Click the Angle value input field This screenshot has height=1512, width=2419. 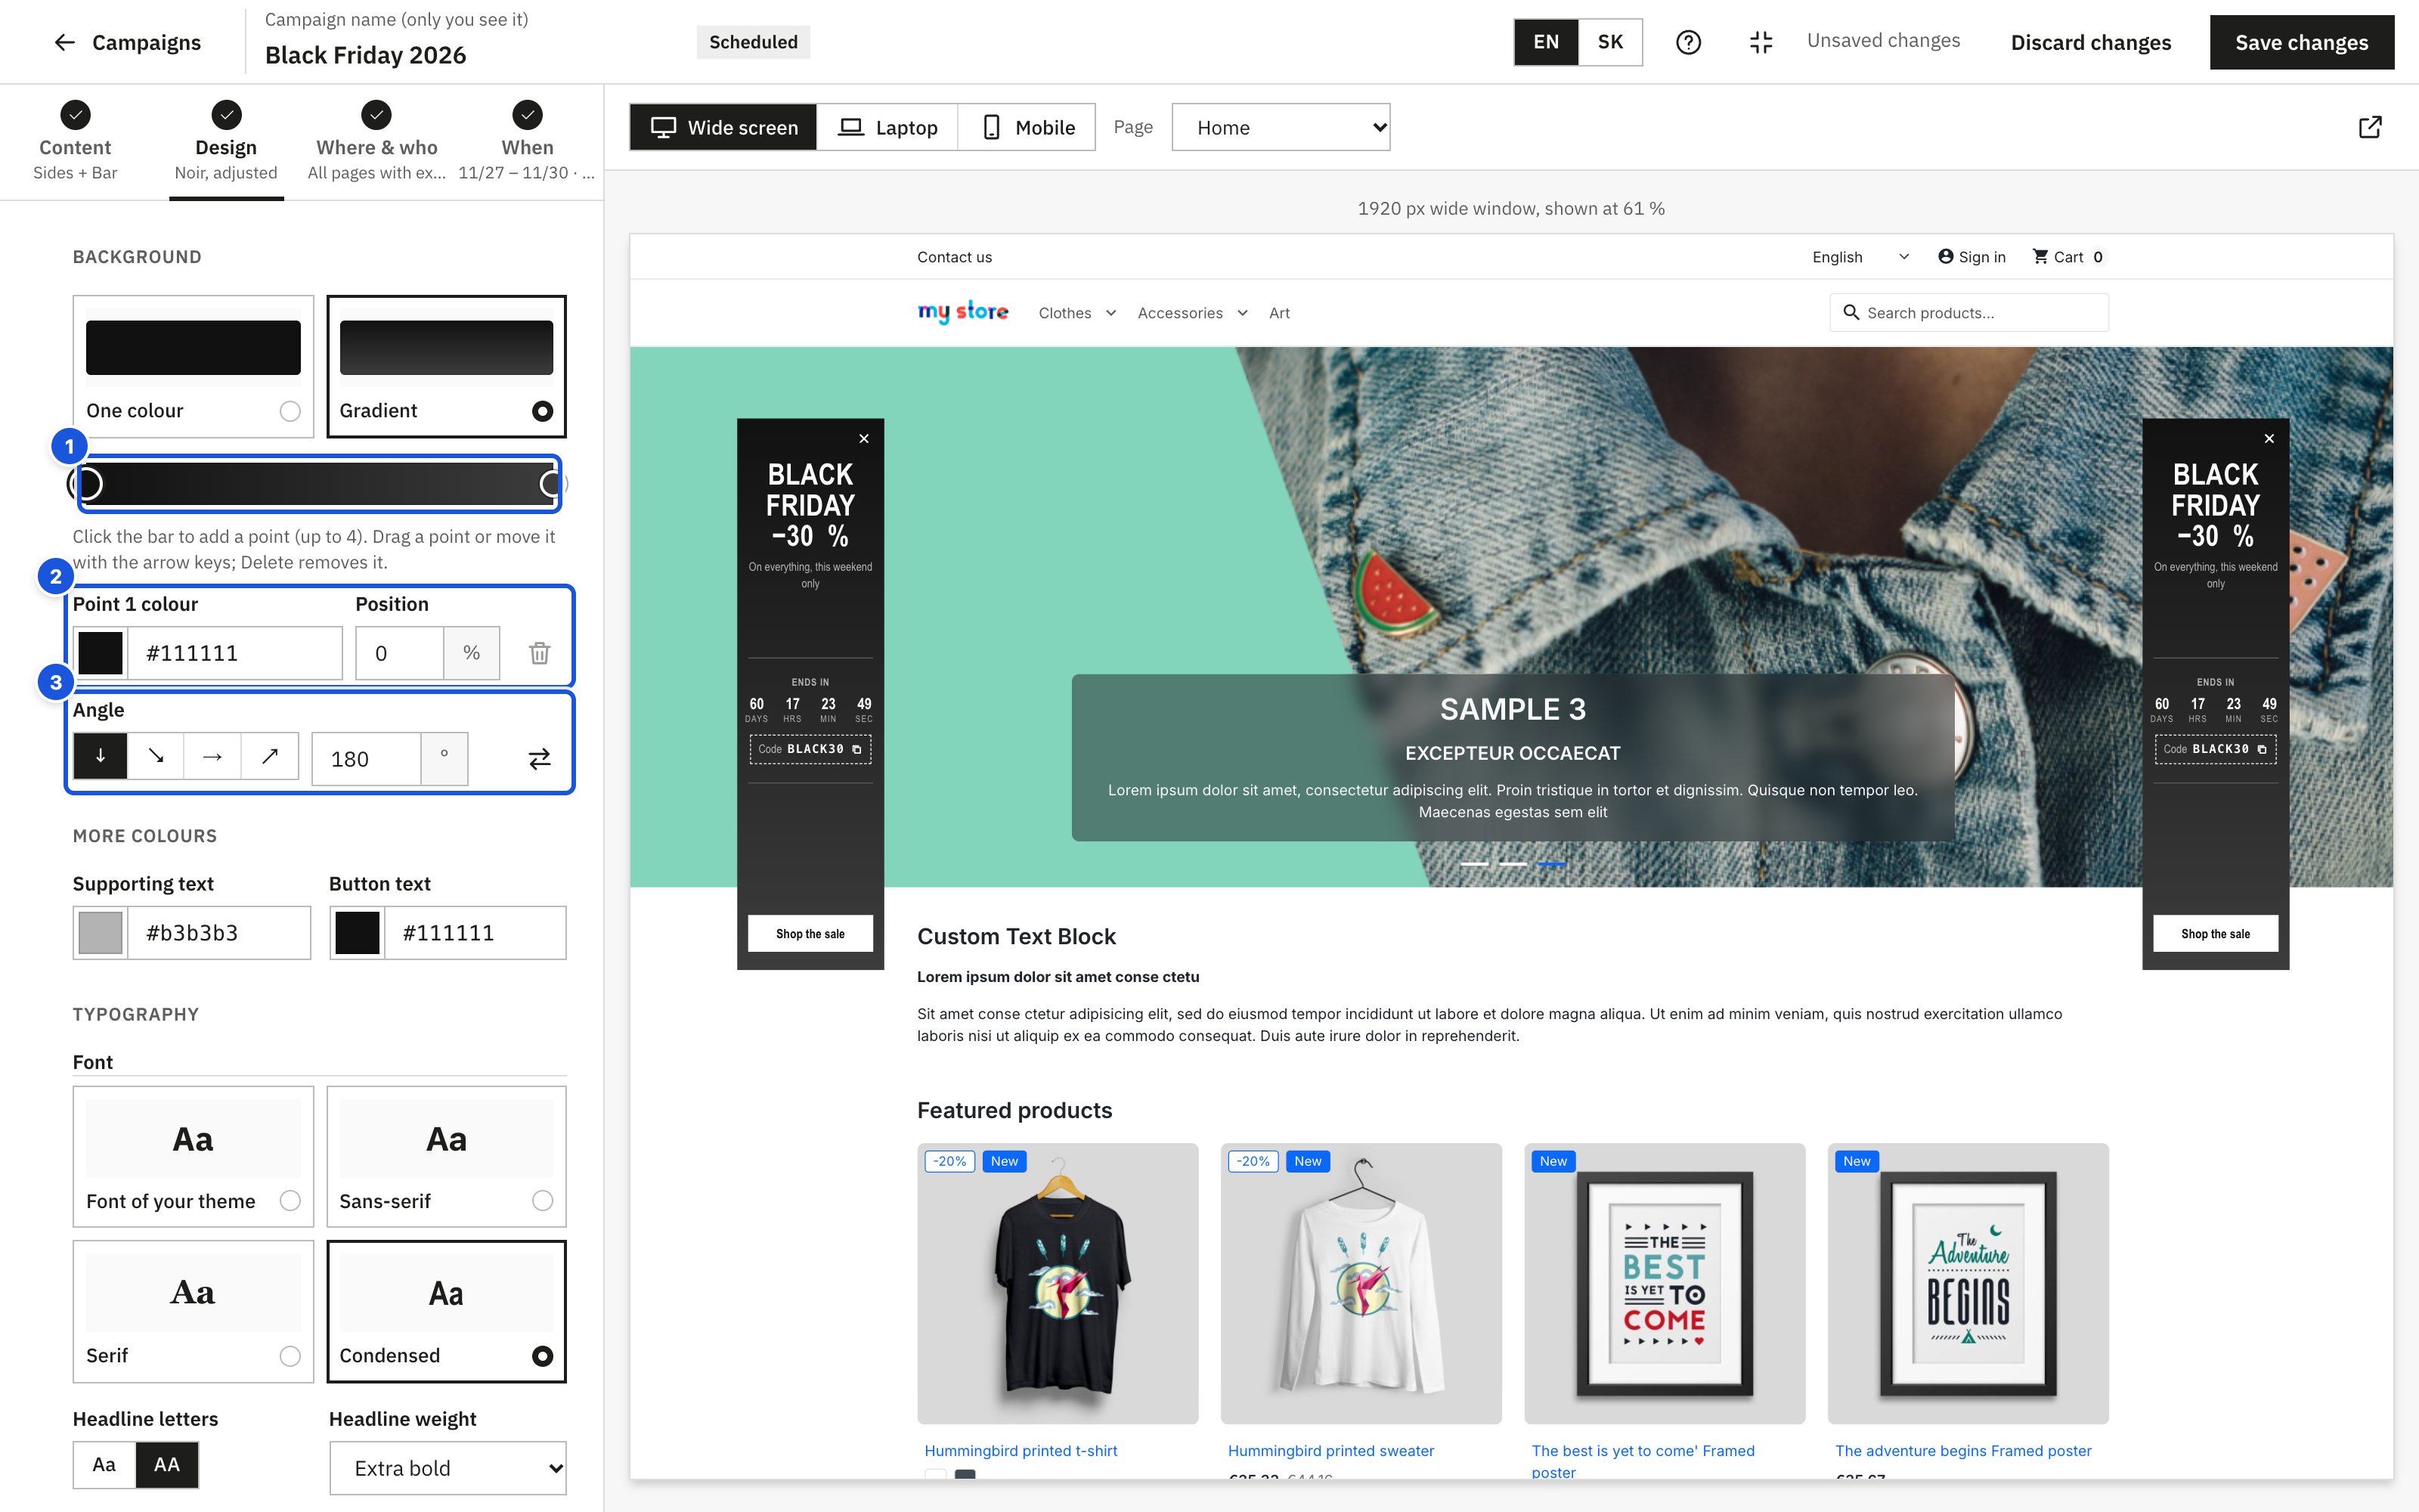[x=366, y=759]
